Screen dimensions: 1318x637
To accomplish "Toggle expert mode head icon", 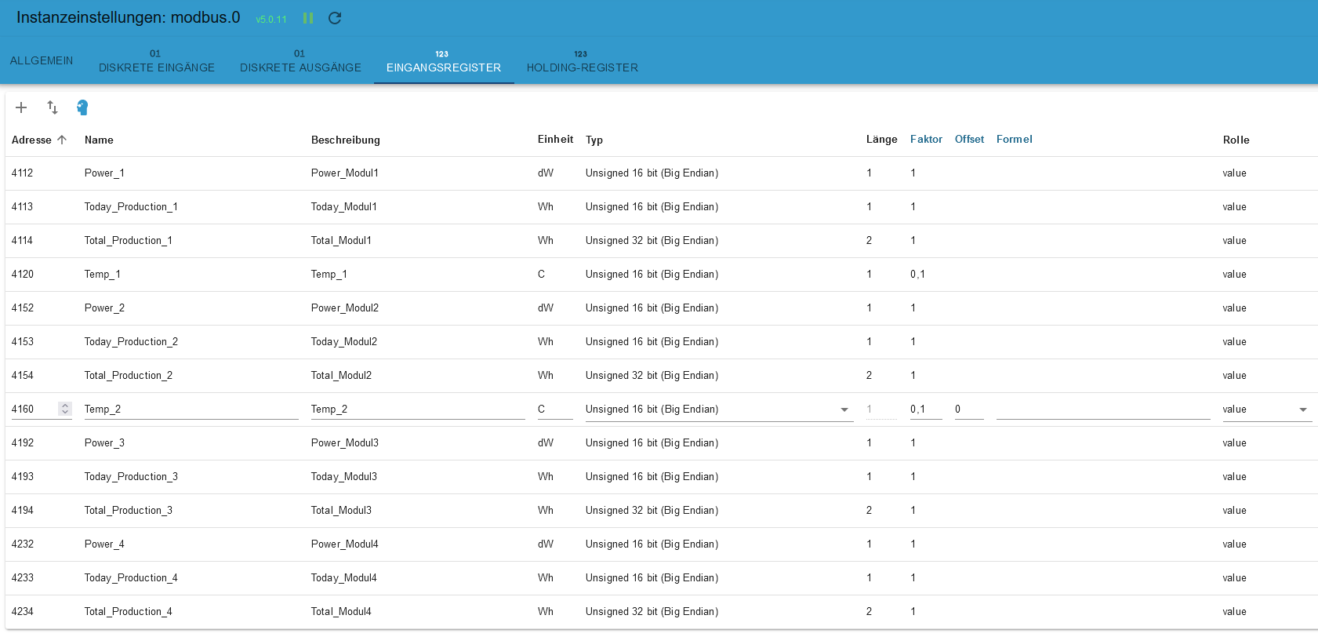I will click(x=82, y=107).
